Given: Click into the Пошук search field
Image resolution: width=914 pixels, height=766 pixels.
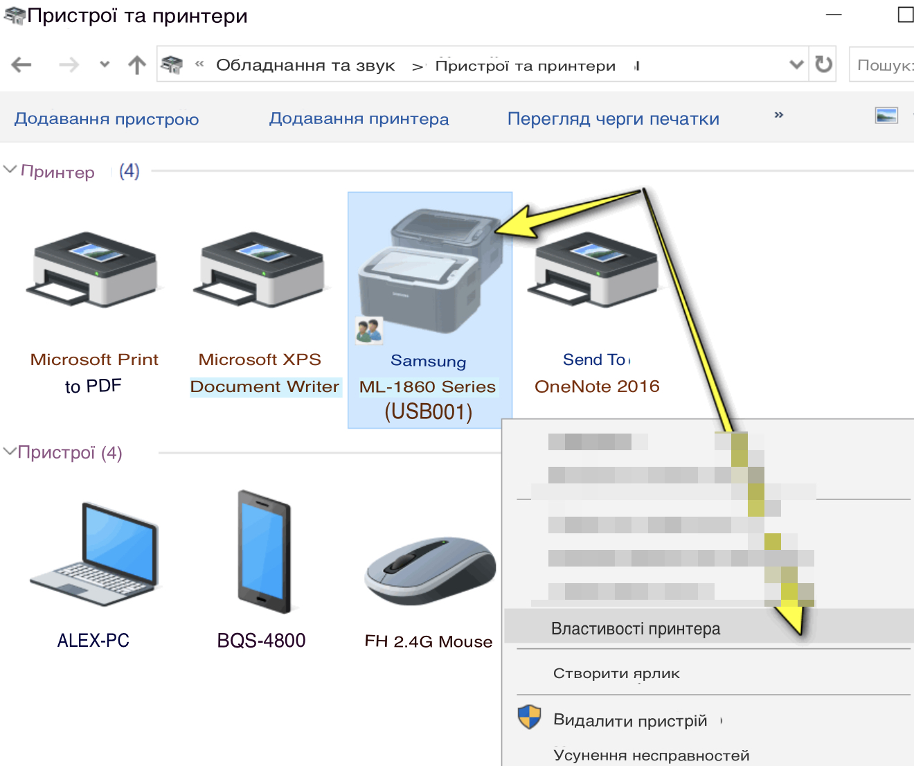Looking at the screenshot, I should (882, 64).
